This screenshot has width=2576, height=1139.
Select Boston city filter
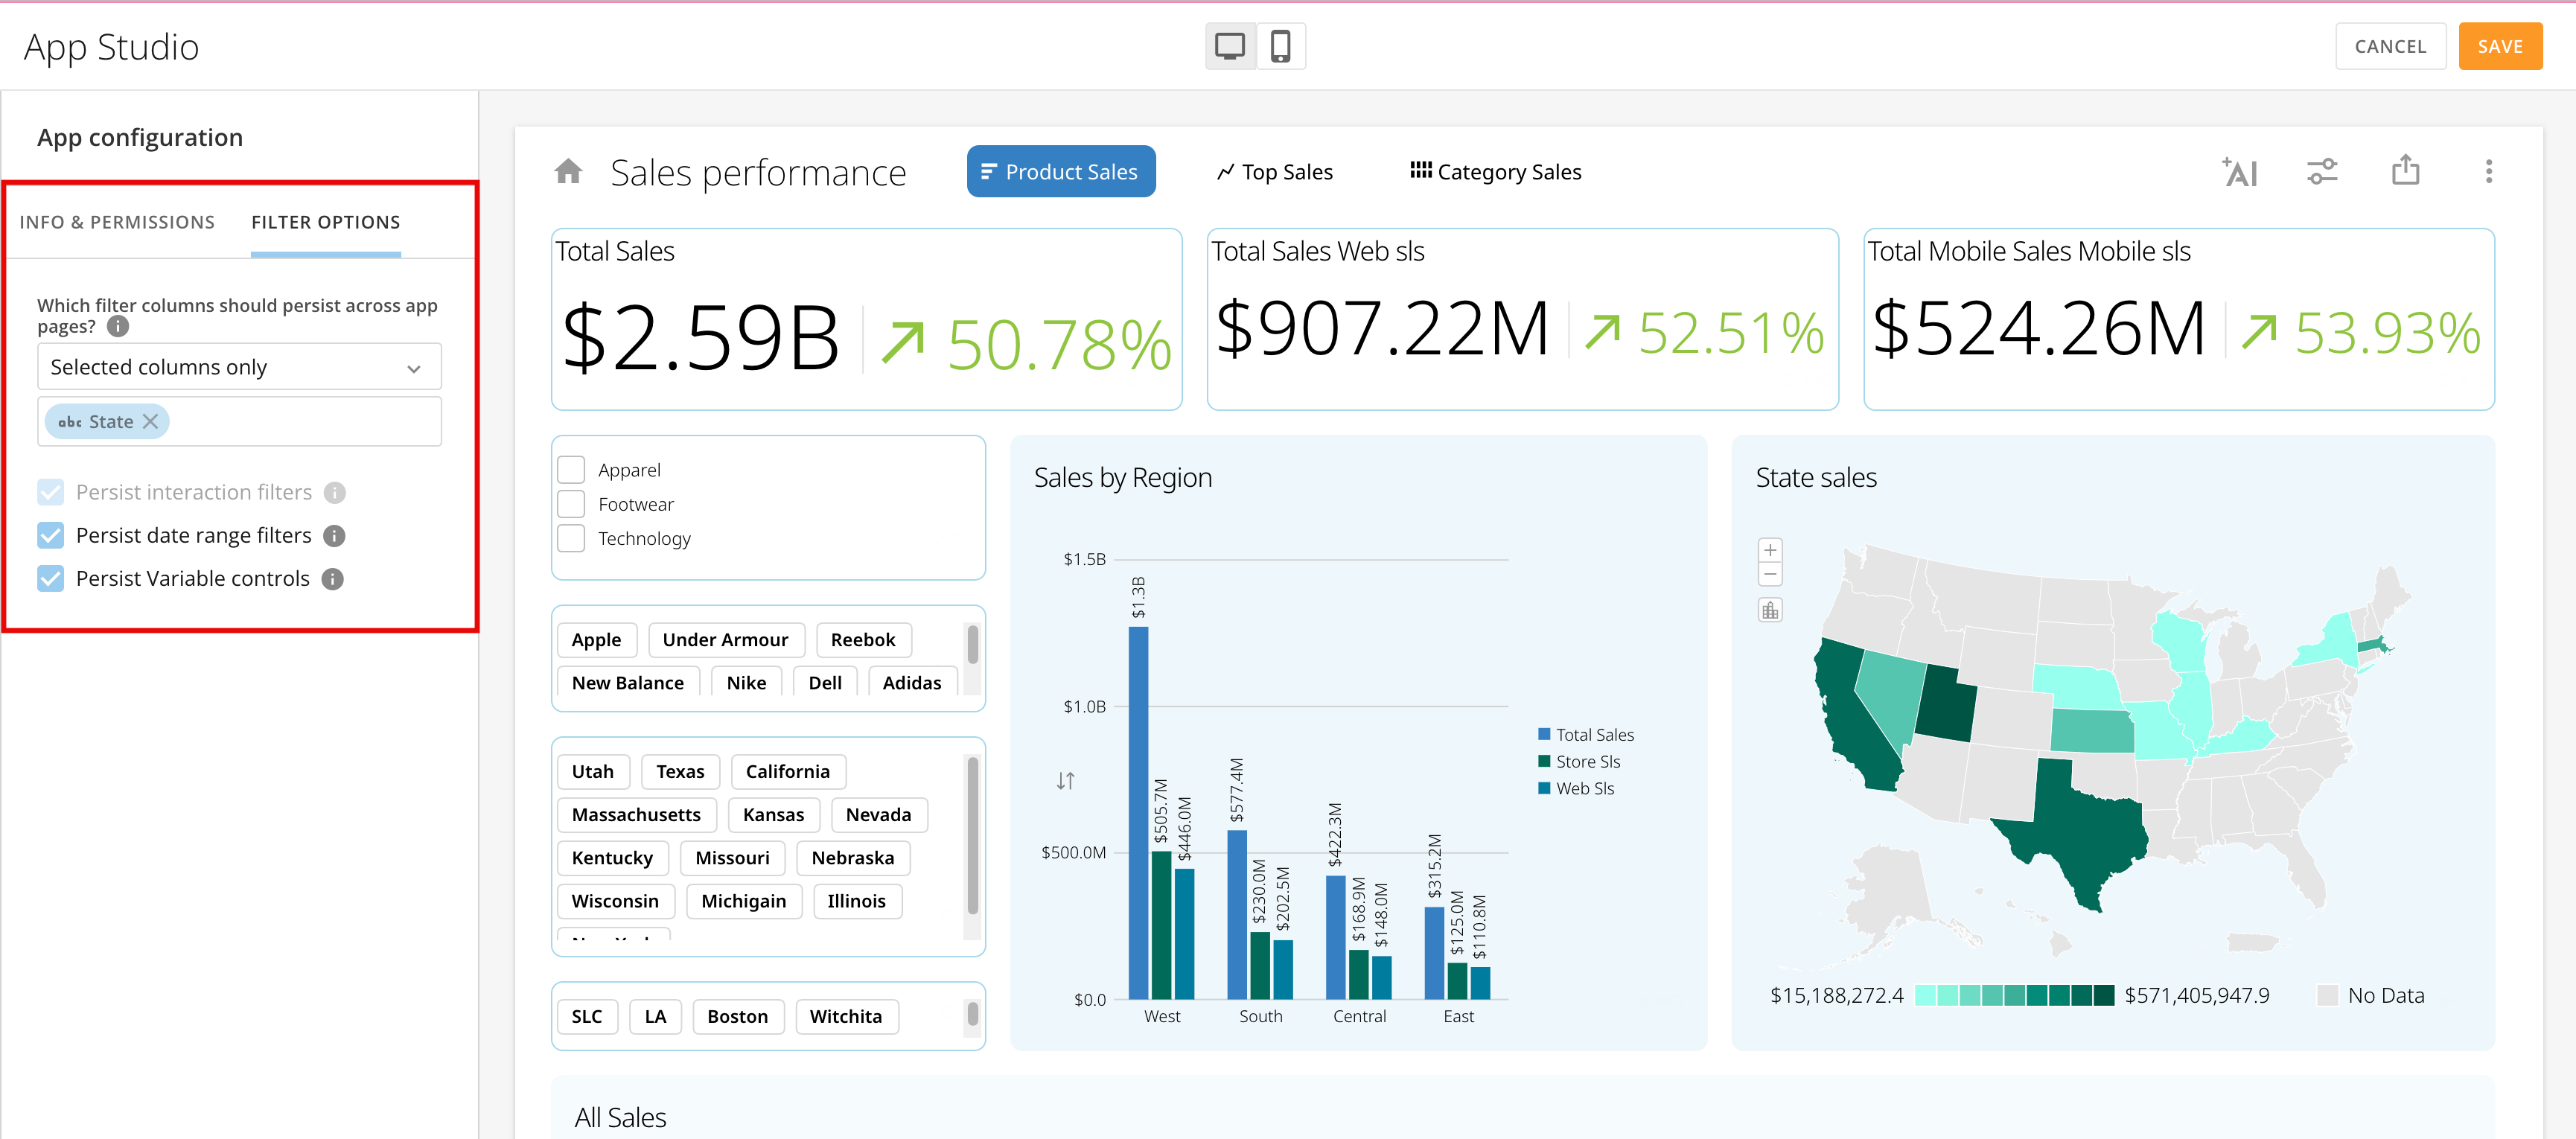point(738,1017)
